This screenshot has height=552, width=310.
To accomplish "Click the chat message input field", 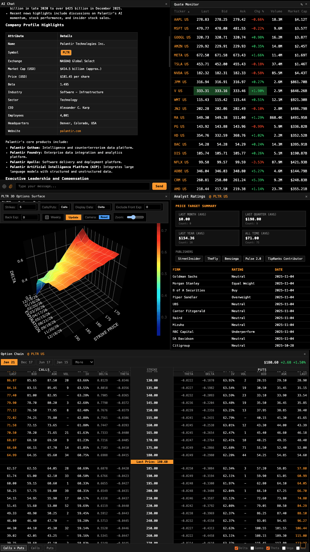I will (82, 186).
